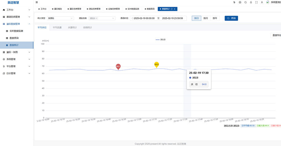Click the search icon in top bar

pos(245,2)
